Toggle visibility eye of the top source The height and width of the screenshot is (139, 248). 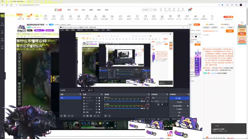click(96, 98)
